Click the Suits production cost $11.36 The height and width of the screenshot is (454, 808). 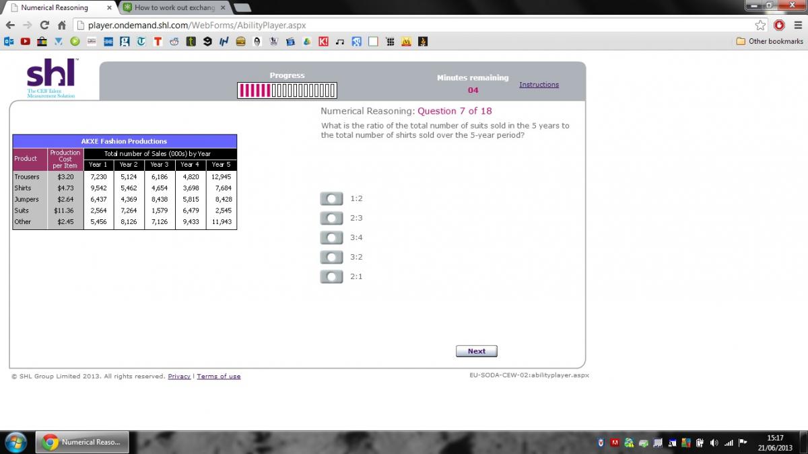[65, 211]
